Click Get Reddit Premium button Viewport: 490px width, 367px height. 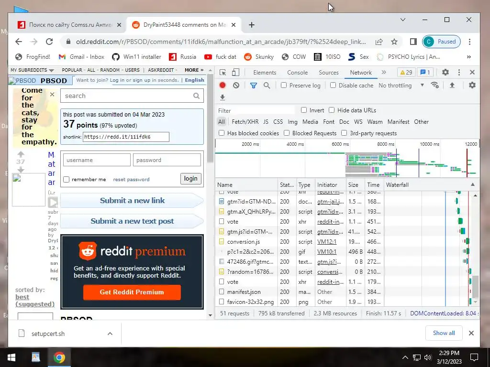[x=132, y=292]
